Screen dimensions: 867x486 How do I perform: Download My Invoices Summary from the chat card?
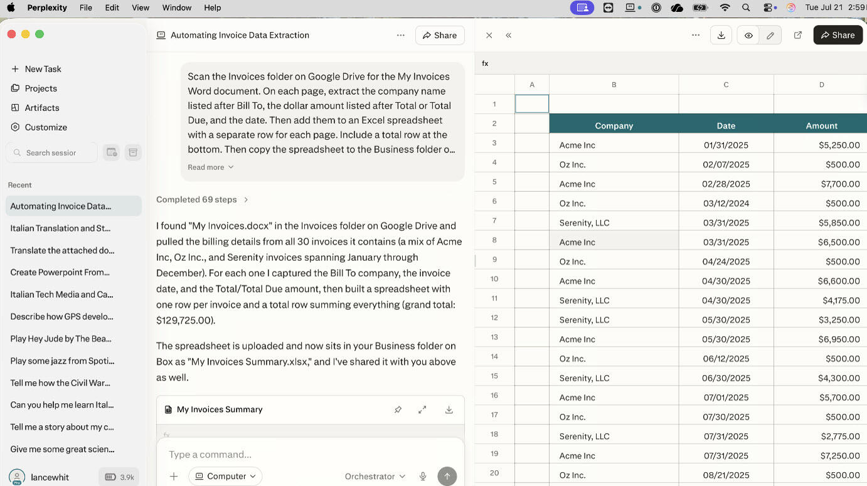[449, 409]
